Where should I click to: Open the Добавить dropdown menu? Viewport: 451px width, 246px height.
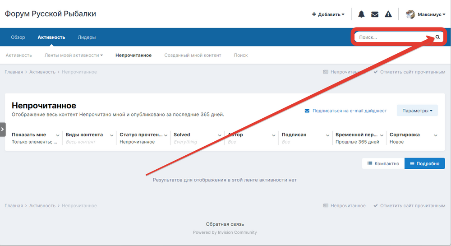coord(328,14)
